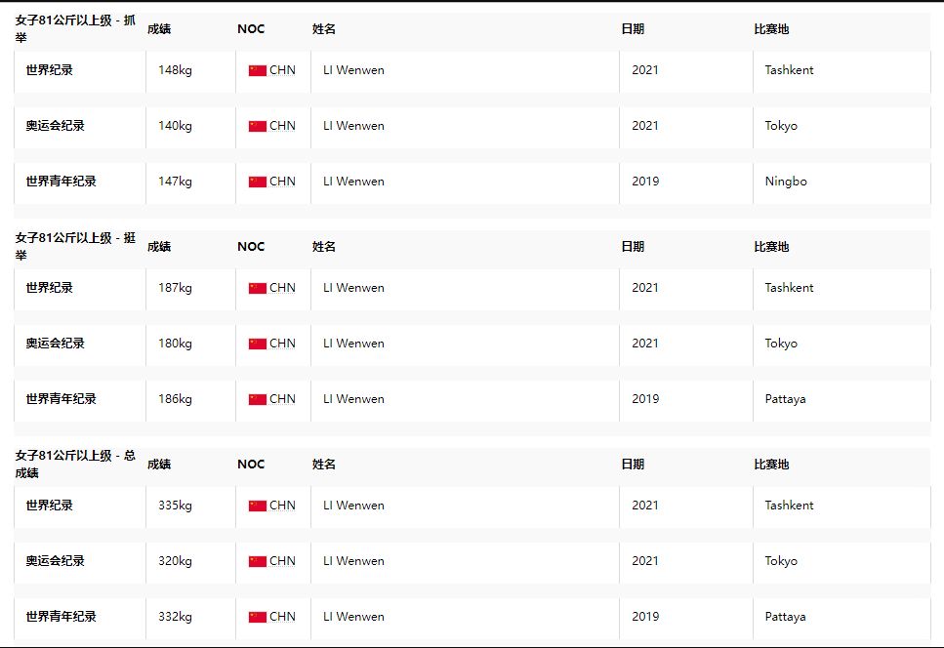
Task: Click the 女子81公斤以上级 - 总成绩 table heading
Action: point(75,464)
